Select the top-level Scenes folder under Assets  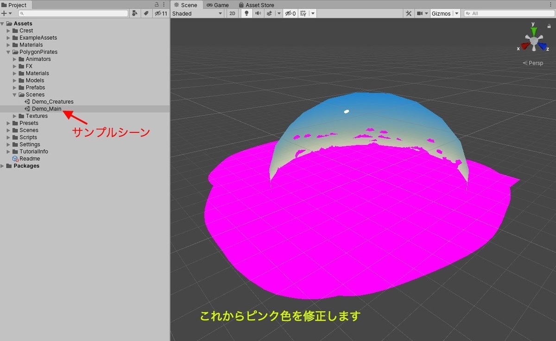point(29,130)
